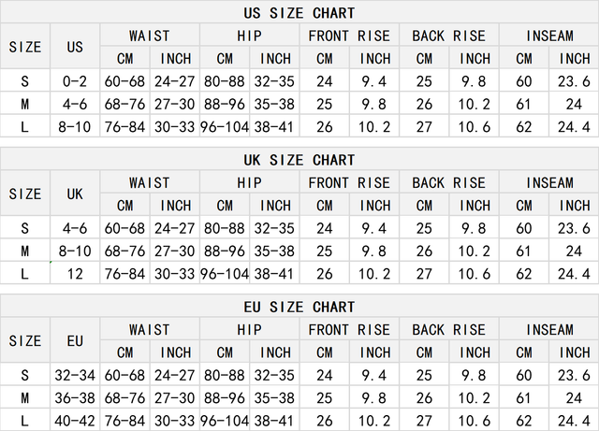Click 8-10 in the UK chart's M row
599x431 pixels.
[75, 251]
